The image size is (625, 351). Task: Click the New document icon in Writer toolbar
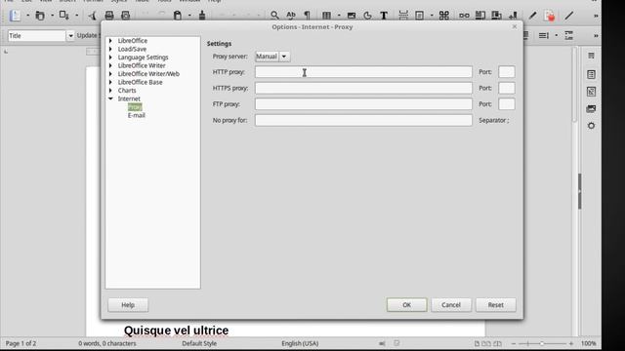click(x=16, y=16)
